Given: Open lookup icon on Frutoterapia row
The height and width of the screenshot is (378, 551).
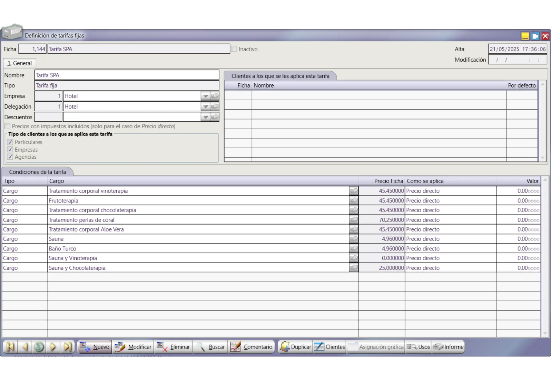Looking at the screenshot, I should tap(354, 201).
